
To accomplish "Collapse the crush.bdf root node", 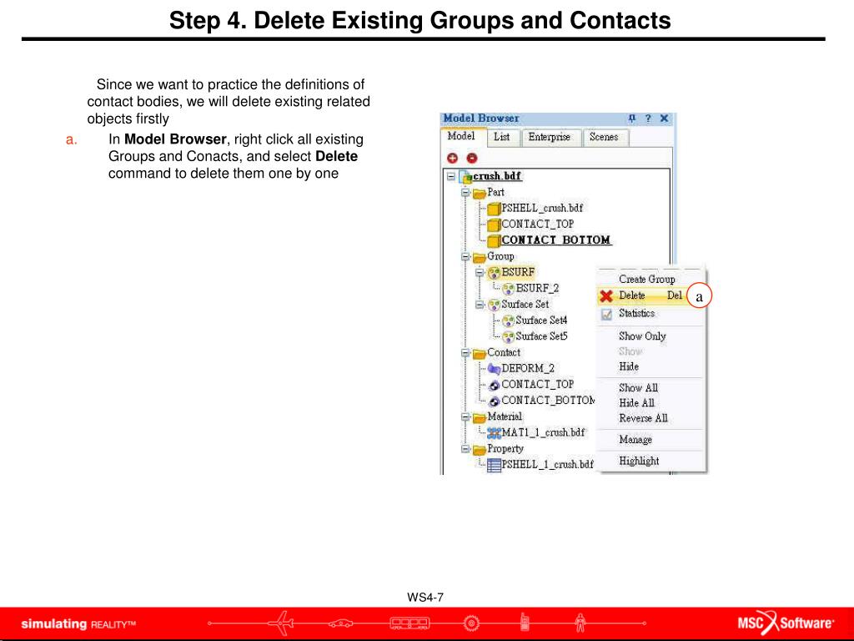I will (451, 177).
